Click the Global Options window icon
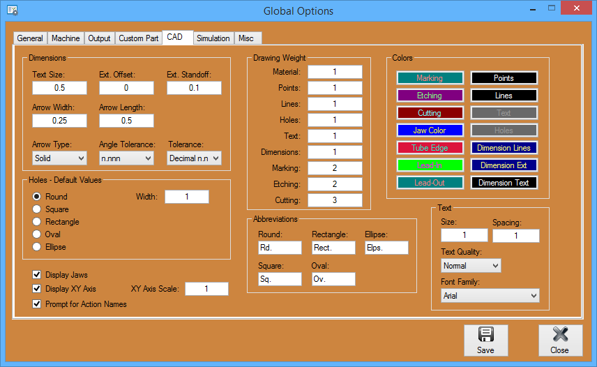 [12, 10]
